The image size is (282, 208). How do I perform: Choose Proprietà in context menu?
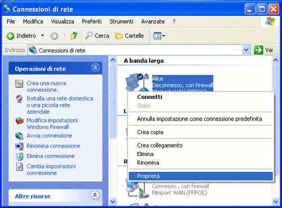(x=201, y=176)
